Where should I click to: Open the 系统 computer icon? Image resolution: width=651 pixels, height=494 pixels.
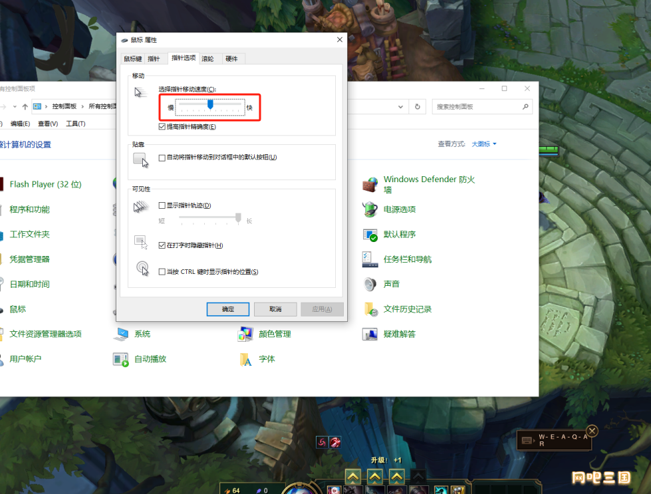(x=121, y=334)
